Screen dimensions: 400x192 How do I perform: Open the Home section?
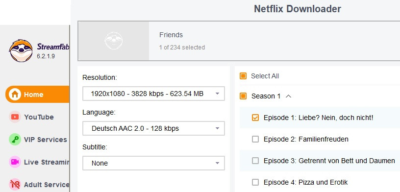(x=37, y=95)
